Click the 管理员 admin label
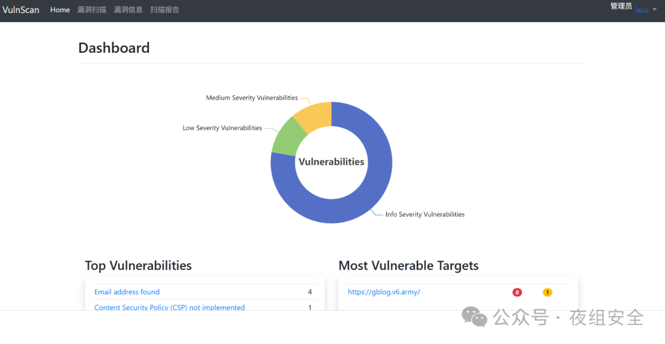The image size is (665, 344). 621,6
